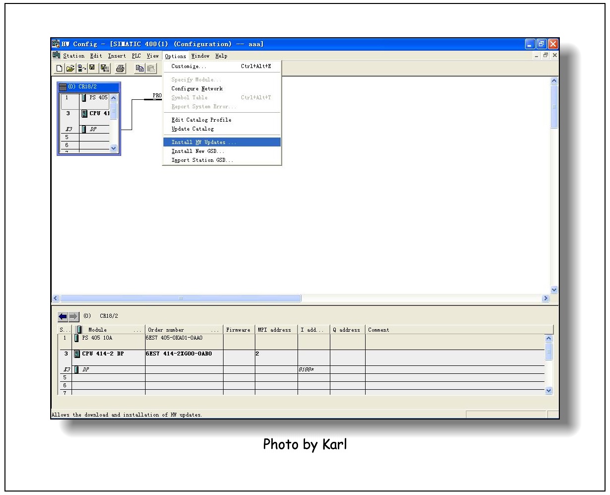Open the Edit menu
This screenshot has width=610, height=495.
[96, 56]
